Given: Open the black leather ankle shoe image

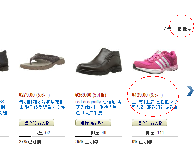Looking at the screenshot, I should click(x=99, y=62).
